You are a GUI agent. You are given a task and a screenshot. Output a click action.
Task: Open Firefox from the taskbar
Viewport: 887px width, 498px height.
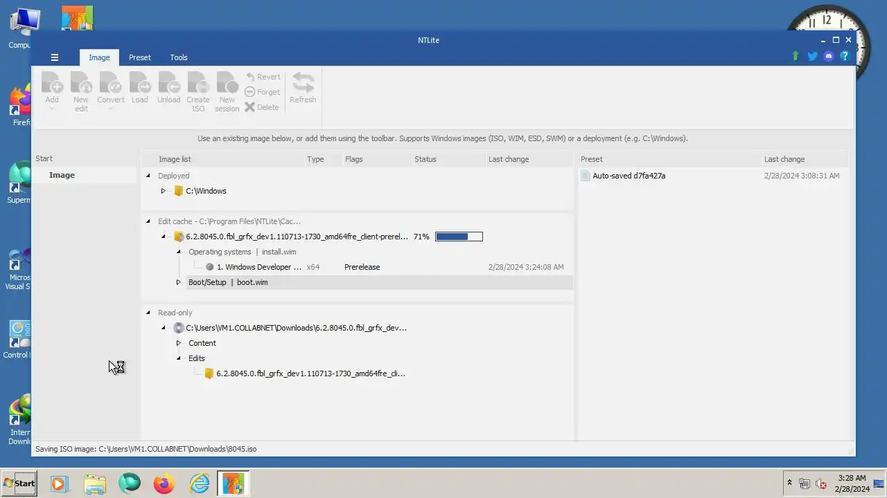[164, 483]
